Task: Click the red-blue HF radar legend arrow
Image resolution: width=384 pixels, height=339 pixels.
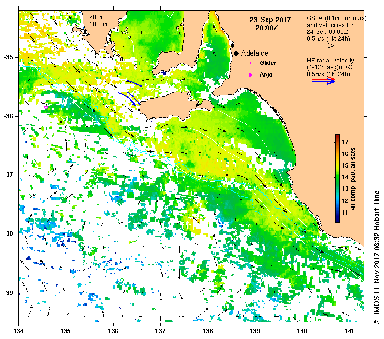Action: click(323, 80)
